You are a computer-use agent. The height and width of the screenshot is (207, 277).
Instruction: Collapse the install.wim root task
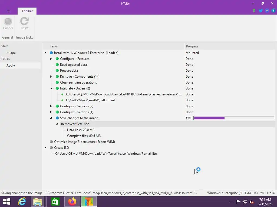45,53
